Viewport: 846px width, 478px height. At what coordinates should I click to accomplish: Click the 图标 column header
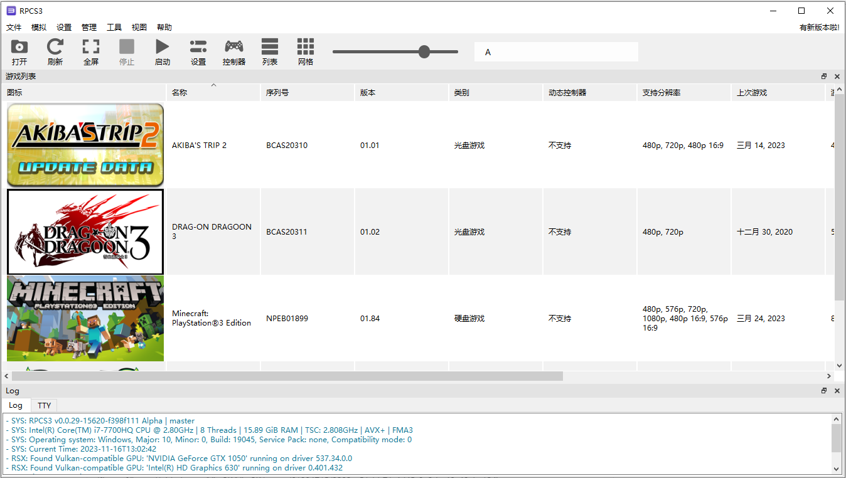pyautogui.click(x=83, y=92)
